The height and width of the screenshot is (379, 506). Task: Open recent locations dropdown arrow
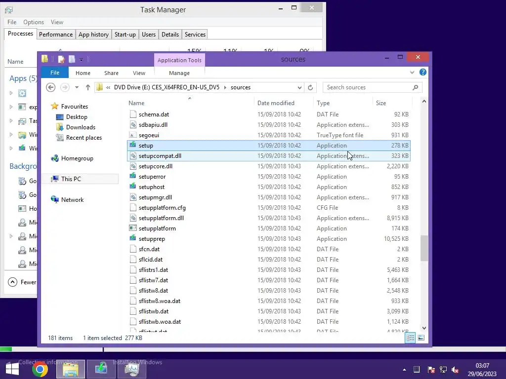[77, 87]
